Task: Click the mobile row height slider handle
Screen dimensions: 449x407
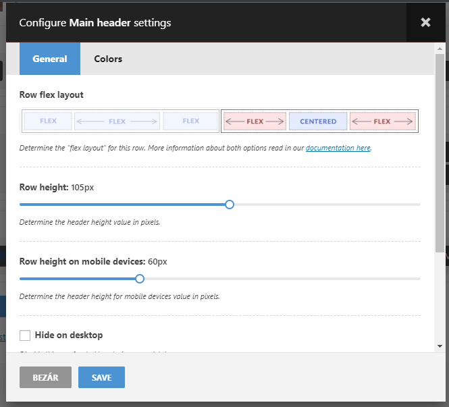Action: (x=140, y=278)
